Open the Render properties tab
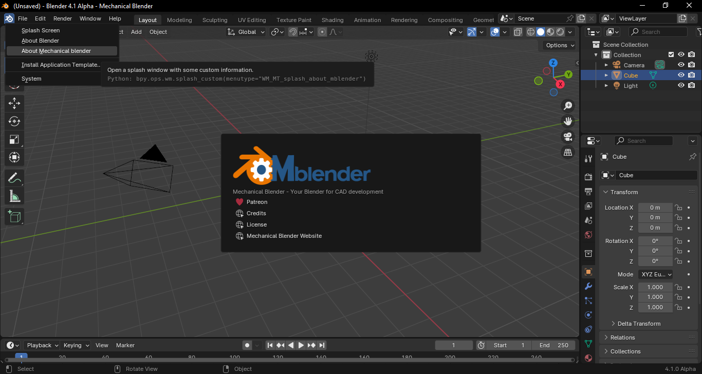This screenshot has height=374, width=702. 588,177
